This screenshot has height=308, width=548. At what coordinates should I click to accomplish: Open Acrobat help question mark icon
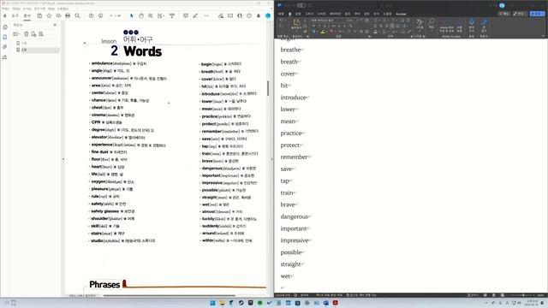pyautogui.click(x=249, y=15)
